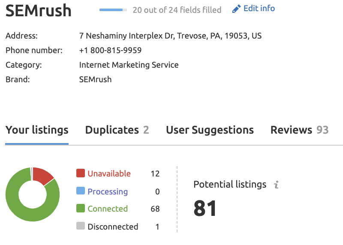
Task: Click the fields filled progress bar
Action: click(x=113, y=10)
